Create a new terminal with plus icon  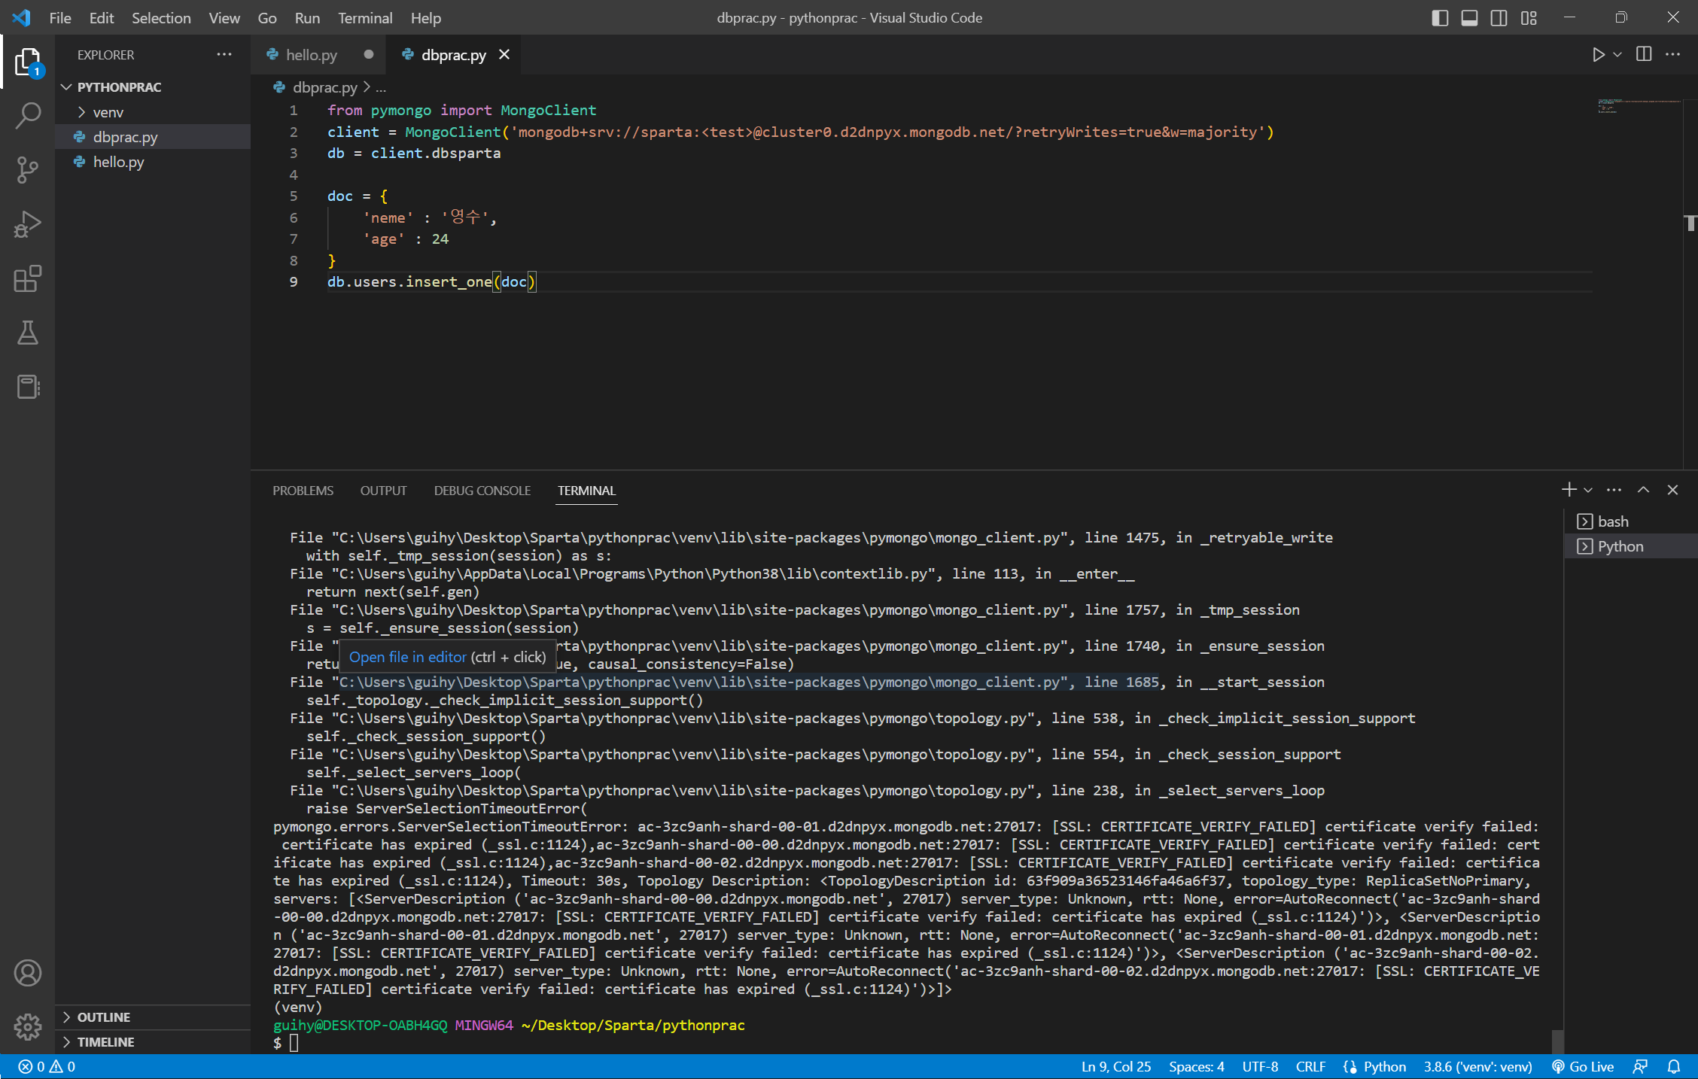click(x=1569, y=490)
